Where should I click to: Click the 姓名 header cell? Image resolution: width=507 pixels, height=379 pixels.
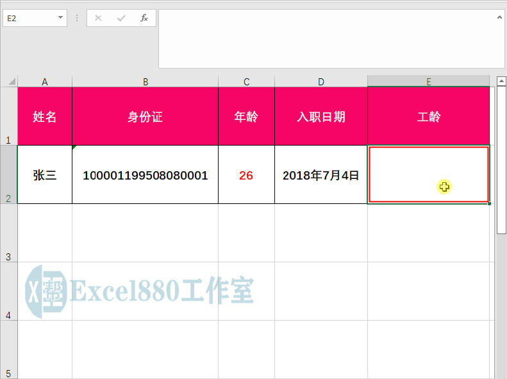tap(45, 116)
